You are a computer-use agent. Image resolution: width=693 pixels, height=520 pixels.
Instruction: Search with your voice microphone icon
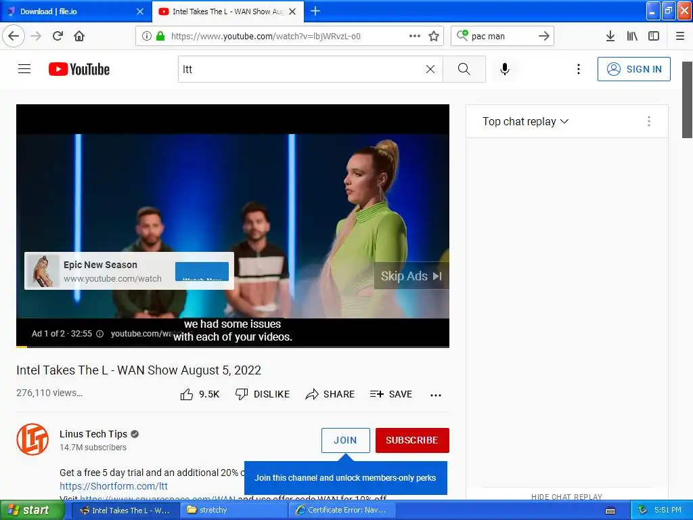(505, 69)
